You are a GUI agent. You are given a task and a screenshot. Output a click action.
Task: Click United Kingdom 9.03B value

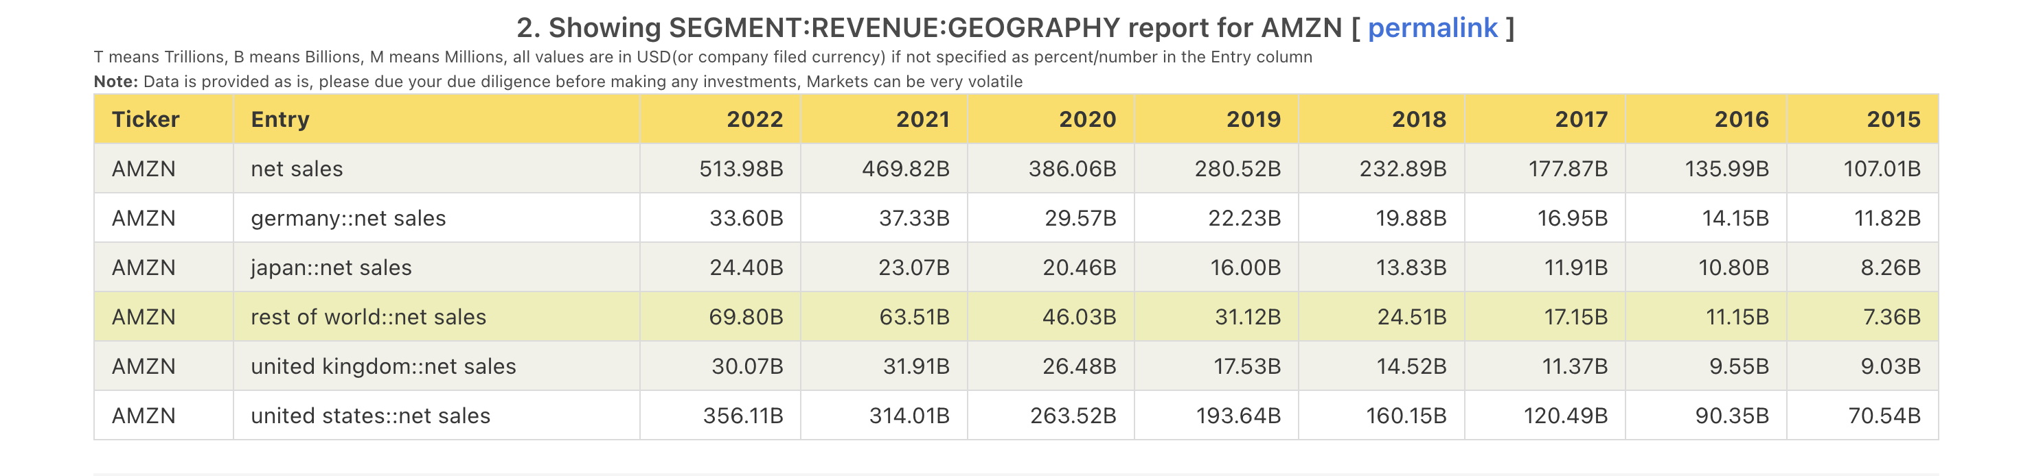pos(1891,366)
